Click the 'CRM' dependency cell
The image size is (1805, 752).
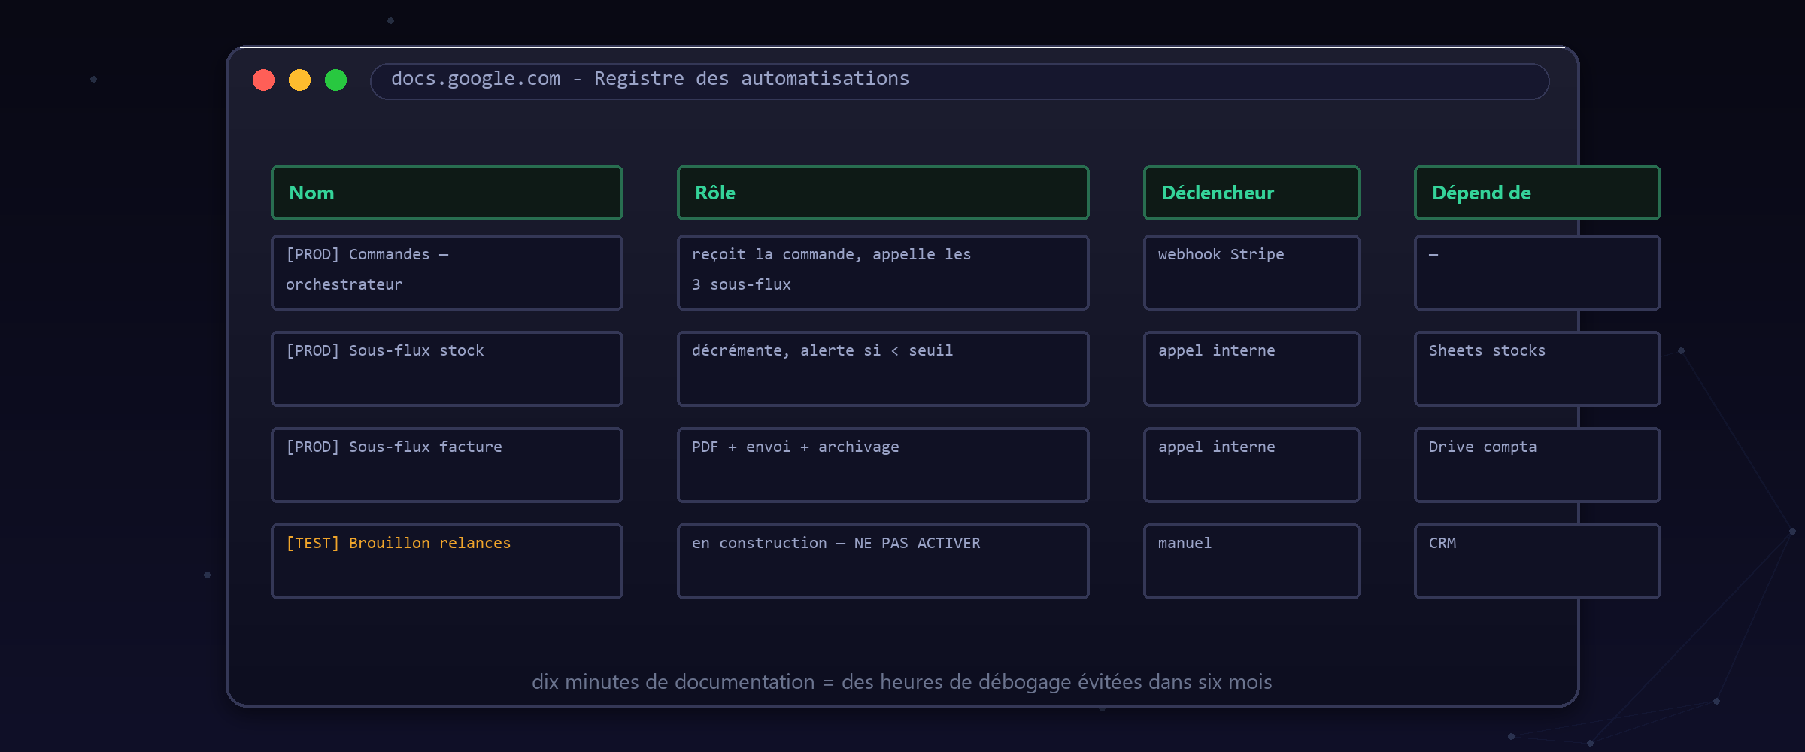pyautogui.click(x=1537, y=561)
